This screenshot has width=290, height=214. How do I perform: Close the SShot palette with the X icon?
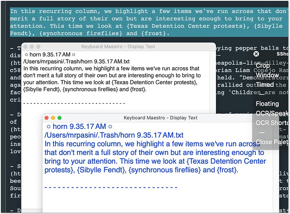pyautogui.click(x=256, y=54)
